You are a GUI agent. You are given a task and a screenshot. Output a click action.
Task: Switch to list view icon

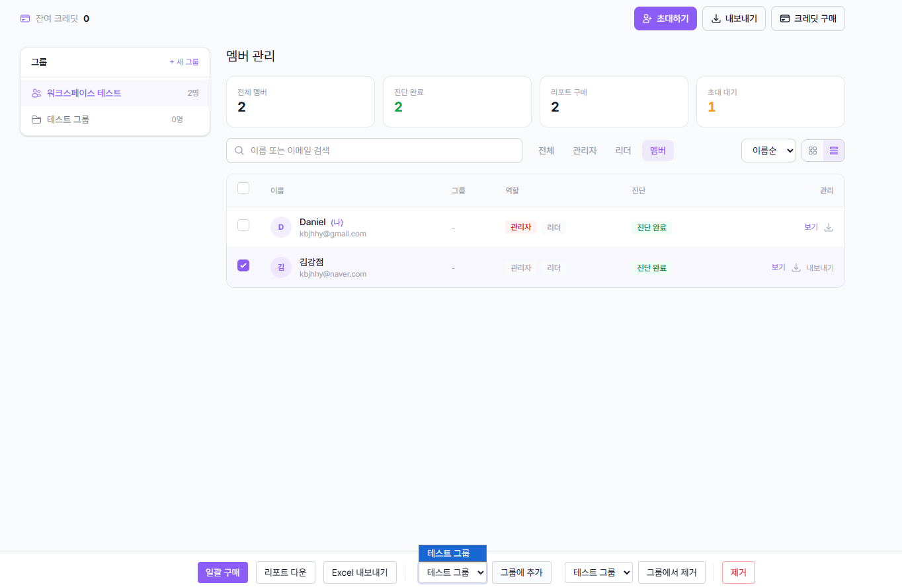[x=834, y=151]
